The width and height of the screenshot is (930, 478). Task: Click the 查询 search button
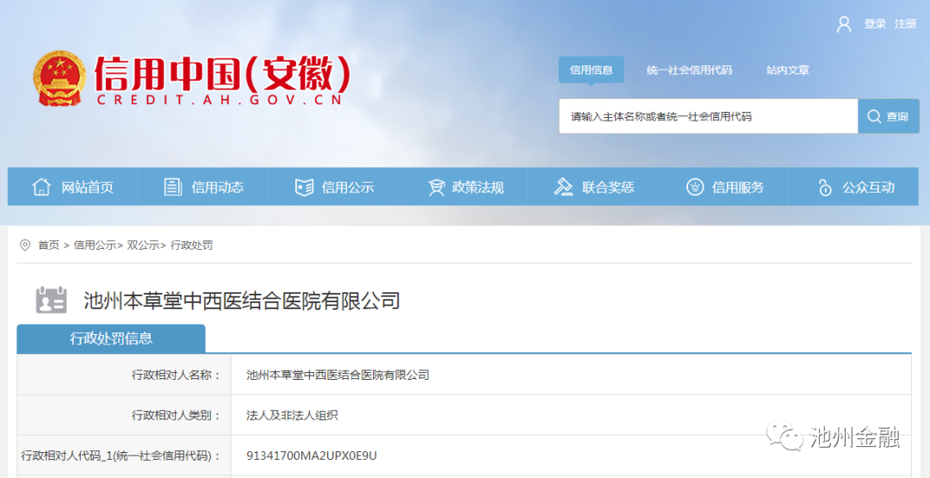(x=889, y=116)
